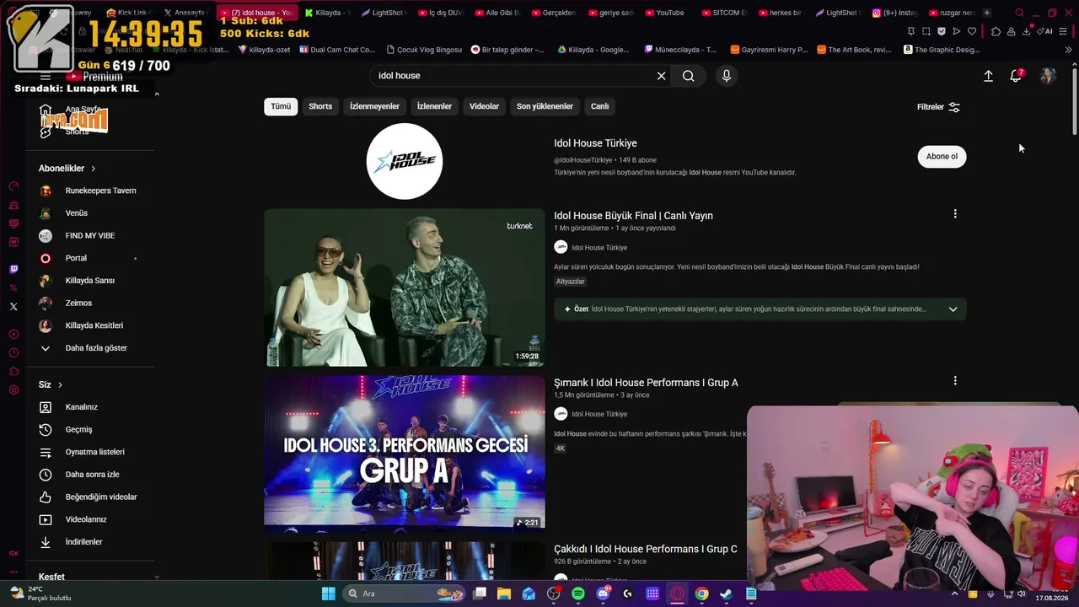This screenshot has height=607, width=1079.
Task: Open more options for Büyük Final video
Action: pos(955,214)
